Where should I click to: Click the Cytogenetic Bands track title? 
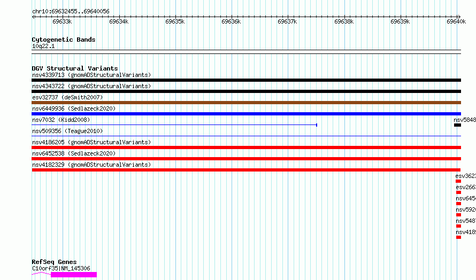pyautogui.click(x=64, y=40)
